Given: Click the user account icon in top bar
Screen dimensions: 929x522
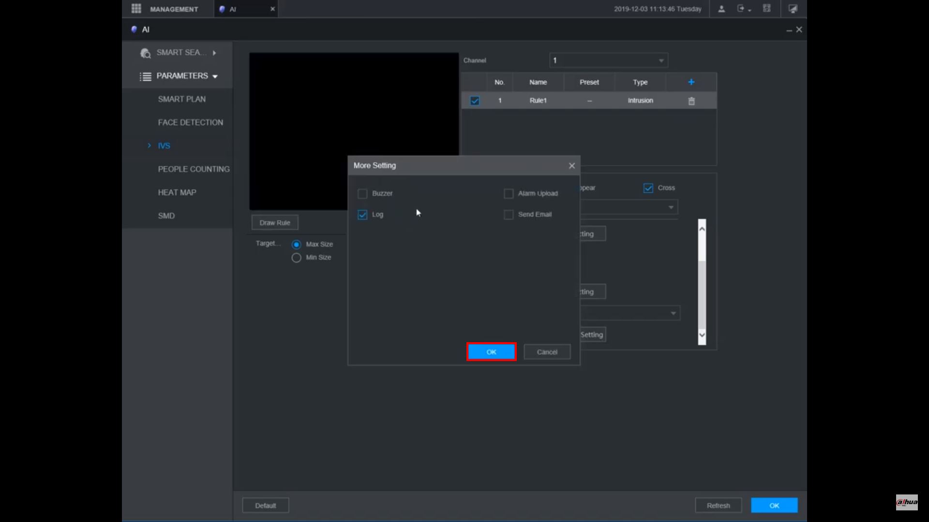Looking at the screenshot, I should pyautogui.click(x=721, y=9).
